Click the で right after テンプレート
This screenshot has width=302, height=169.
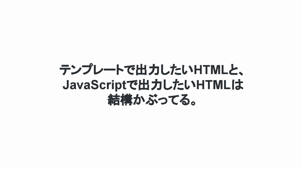tap(129, 70)
